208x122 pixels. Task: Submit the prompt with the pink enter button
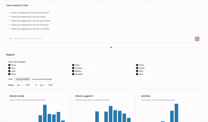click(x=197, y=39)
